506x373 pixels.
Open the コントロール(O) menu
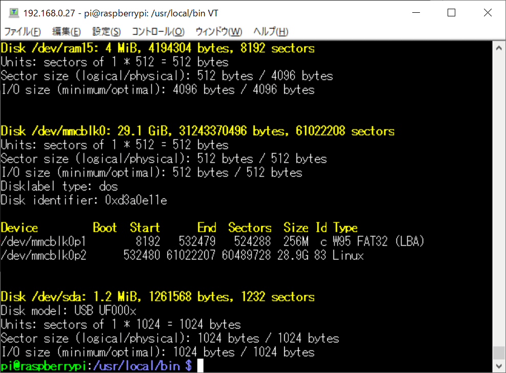click(158, 32)
